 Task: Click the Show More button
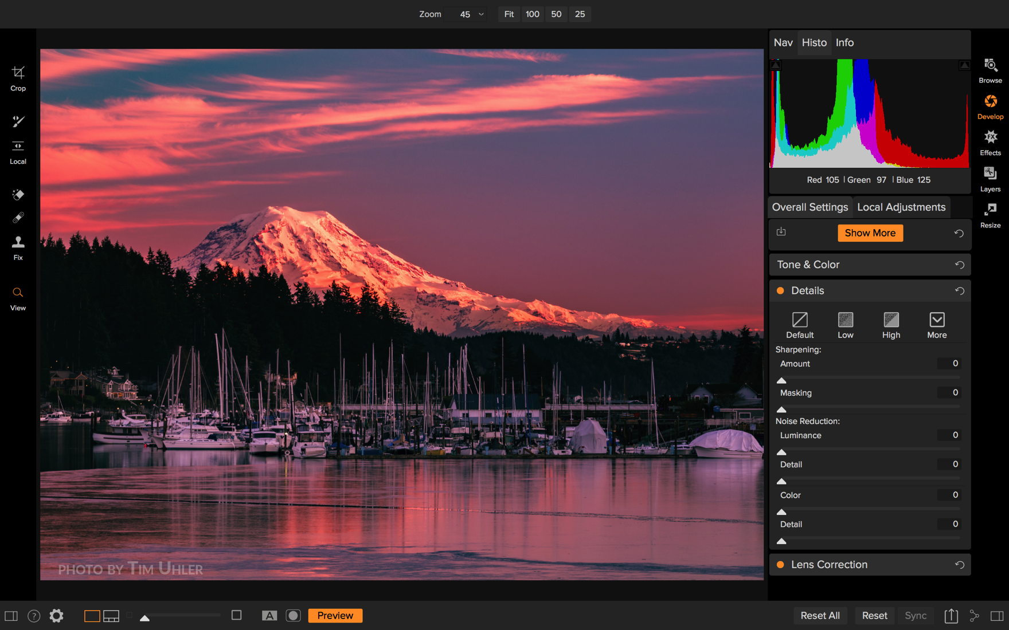pyautogui.click(x=870, y=233)
